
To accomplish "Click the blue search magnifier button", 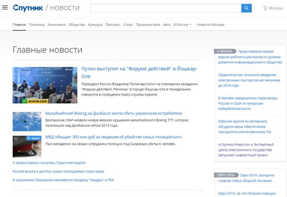I will (x=246, y=8).
